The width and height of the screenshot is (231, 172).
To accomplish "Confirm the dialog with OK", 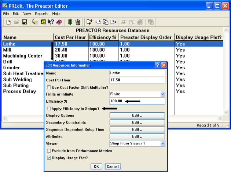I will pyautogui.click(x=96, y=166).
